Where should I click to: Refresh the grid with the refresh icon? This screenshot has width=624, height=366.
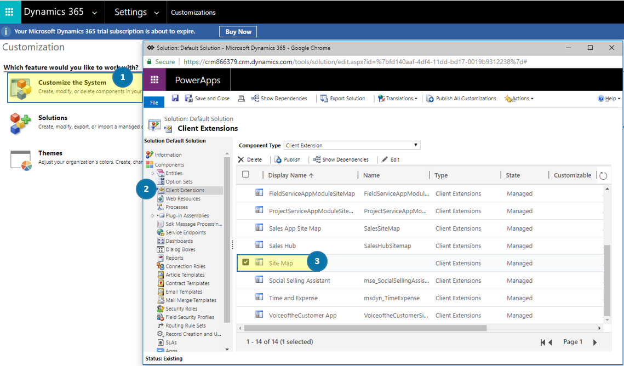click(603, 175)
